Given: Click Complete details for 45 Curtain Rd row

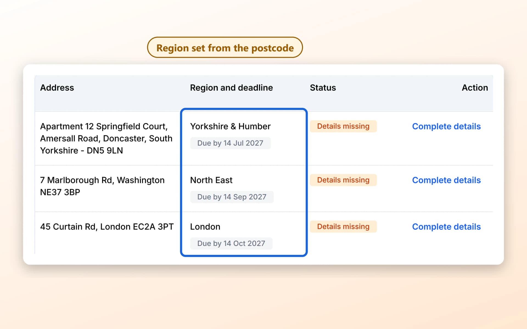Looking at the screenshot, I should 446,227.
